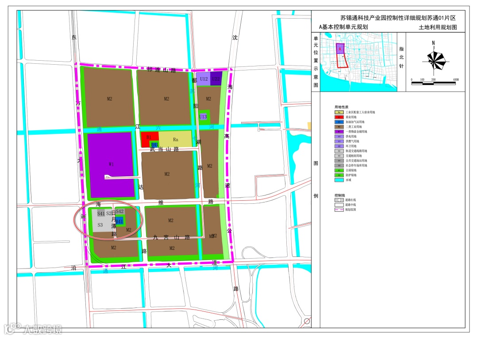Select the 公共交通场站用地 legend swatch

[339, 161]
